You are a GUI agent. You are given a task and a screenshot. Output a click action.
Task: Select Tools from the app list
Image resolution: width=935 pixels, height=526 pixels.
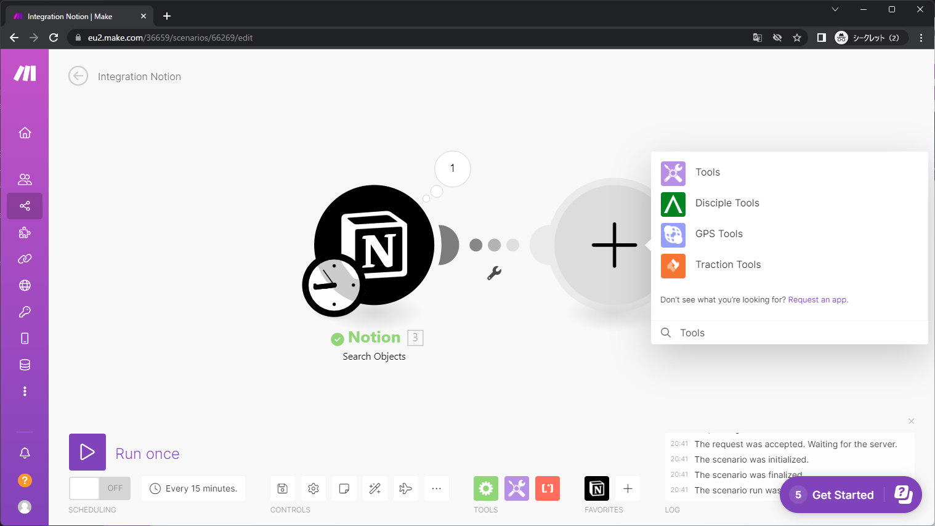(x=790, y=172)
